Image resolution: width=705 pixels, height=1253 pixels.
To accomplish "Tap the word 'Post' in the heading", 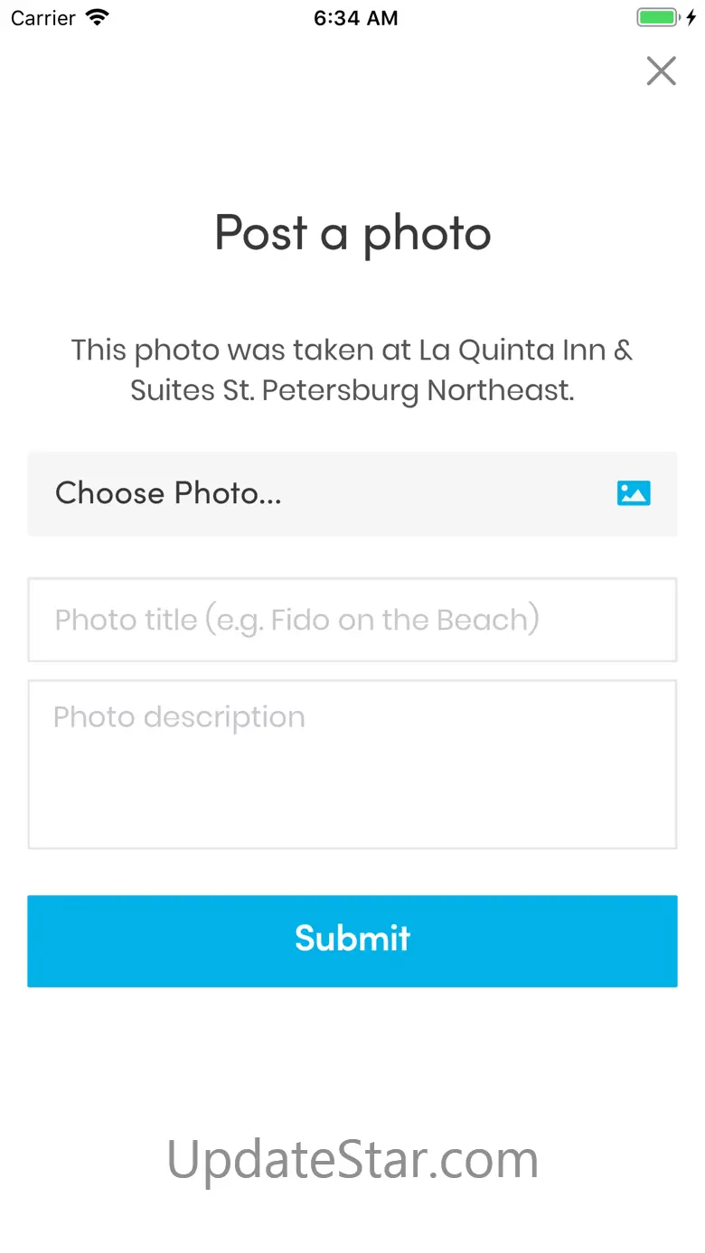I will pos(260,233).
